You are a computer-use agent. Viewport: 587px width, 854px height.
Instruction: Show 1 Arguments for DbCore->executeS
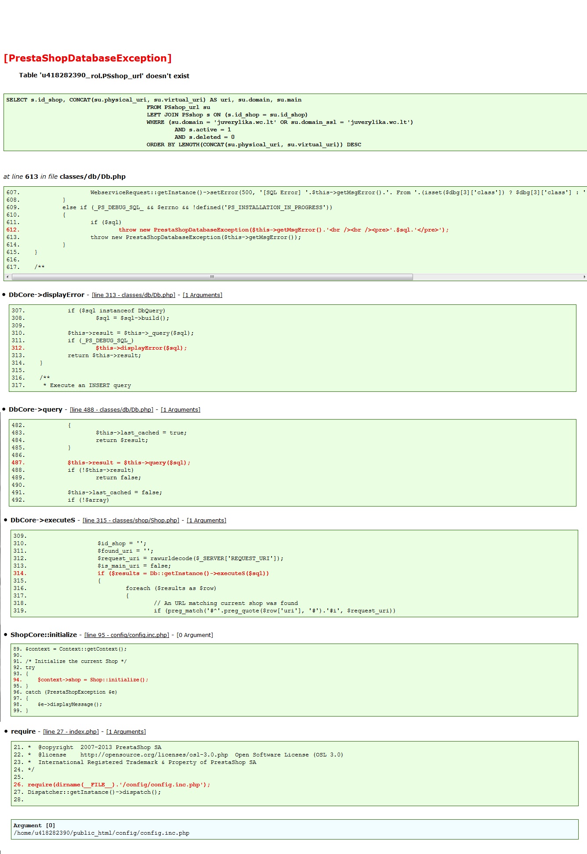[x=207, y=520]
